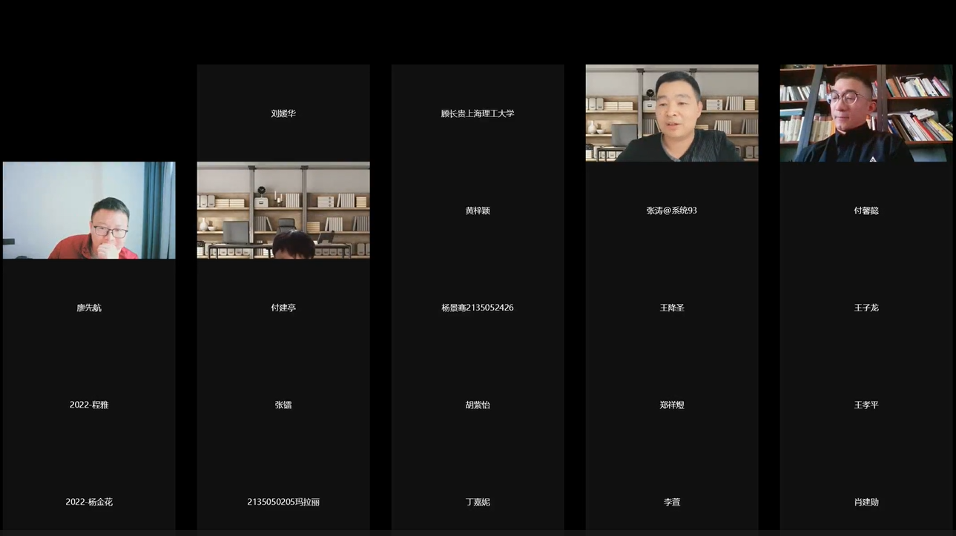This screenshot has height=536, width=956.
Task: Select the 2135050205玛拉丽 participant tile
Action: pos(283,502)
